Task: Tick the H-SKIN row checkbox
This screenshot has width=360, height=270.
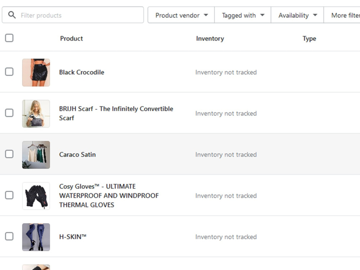Action: (9, 236)
